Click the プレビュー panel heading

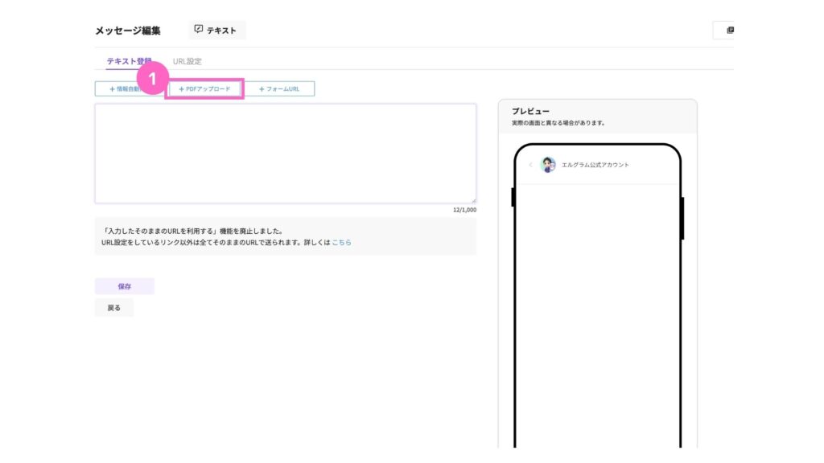[530, 111]
